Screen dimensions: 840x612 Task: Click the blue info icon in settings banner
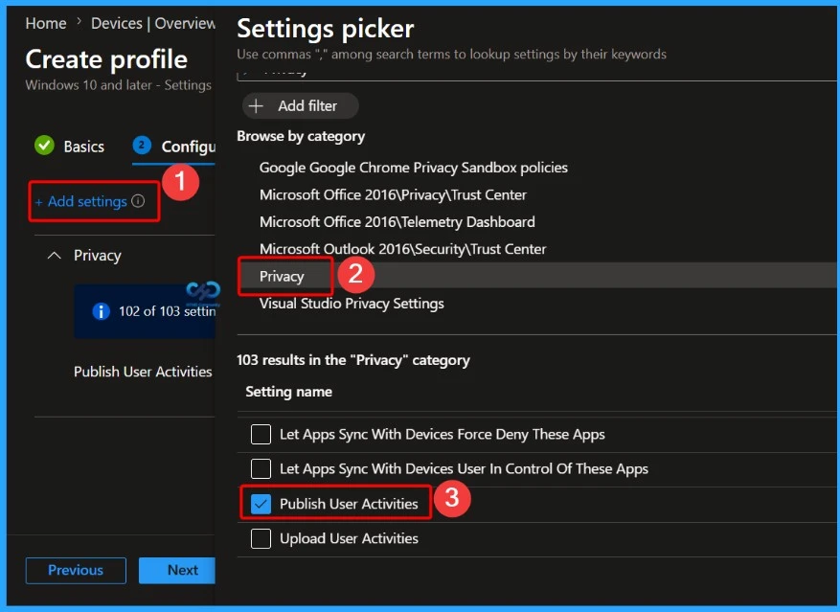coord(101,311)
